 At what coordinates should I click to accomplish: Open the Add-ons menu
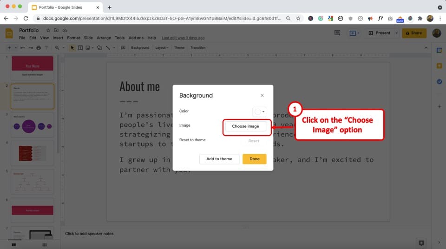[x=136, y=38]
